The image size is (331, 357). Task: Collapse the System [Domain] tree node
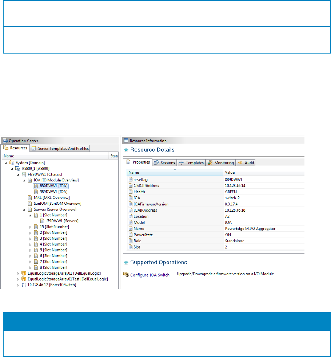coord(6,163)
